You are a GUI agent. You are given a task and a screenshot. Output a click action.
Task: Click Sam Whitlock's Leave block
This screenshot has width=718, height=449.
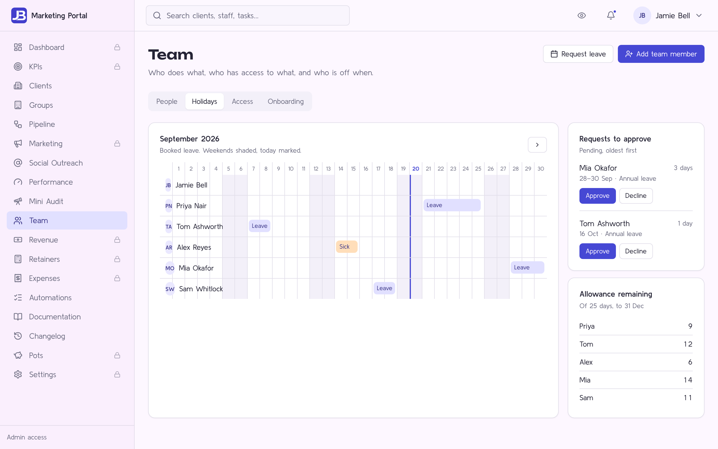click(384, 288)
